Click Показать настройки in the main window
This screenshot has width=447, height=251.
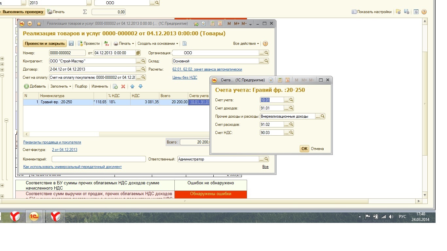point(371,12)
